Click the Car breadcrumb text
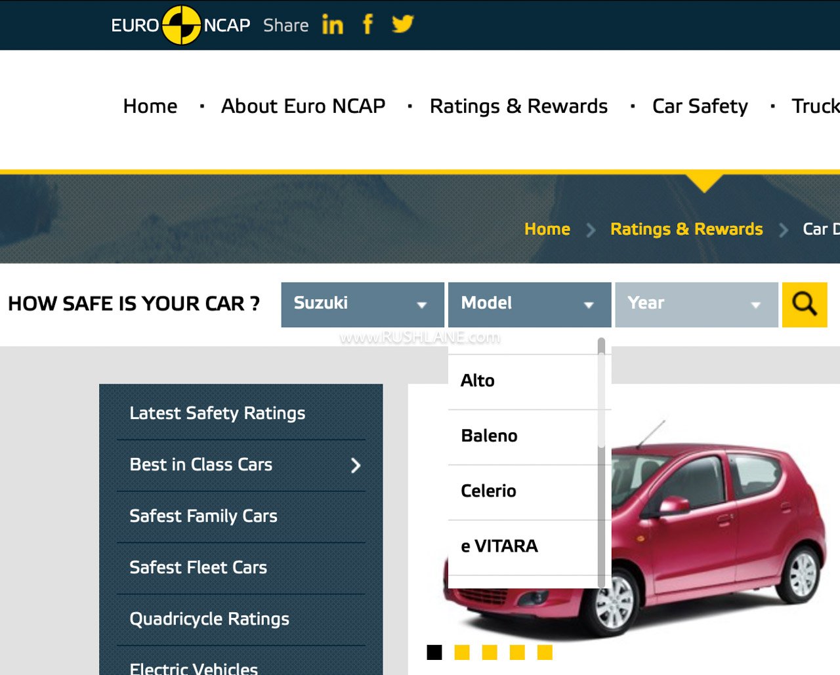 tap(820, 229)
